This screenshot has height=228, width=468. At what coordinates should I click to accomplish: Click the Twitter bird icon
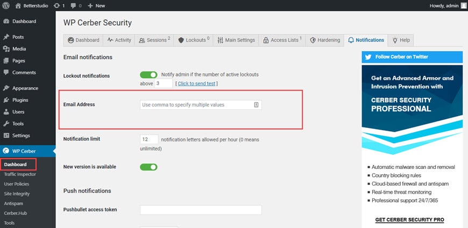click(368, 57)
